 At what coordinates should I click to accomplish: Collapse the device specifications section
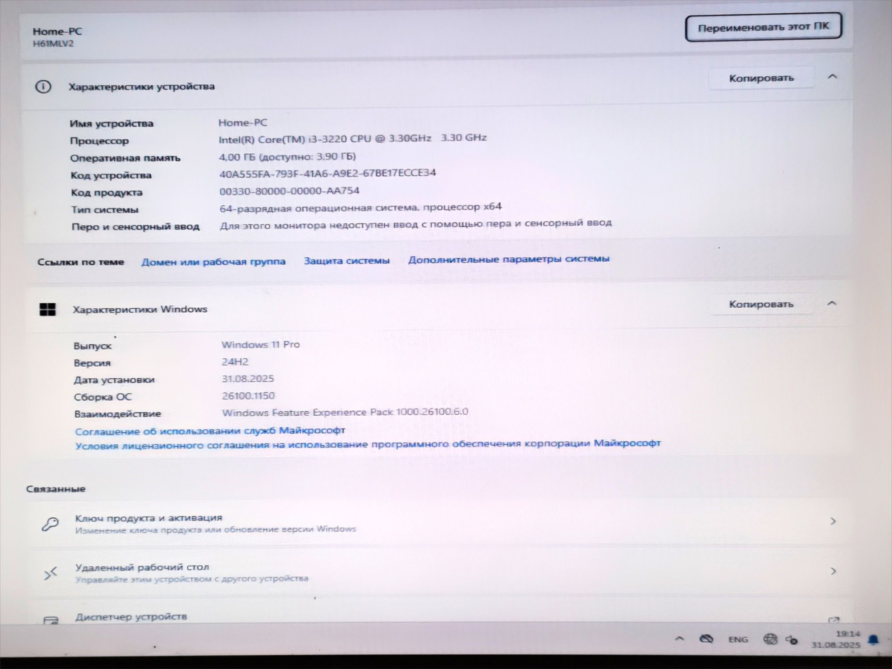pos(832,77)
